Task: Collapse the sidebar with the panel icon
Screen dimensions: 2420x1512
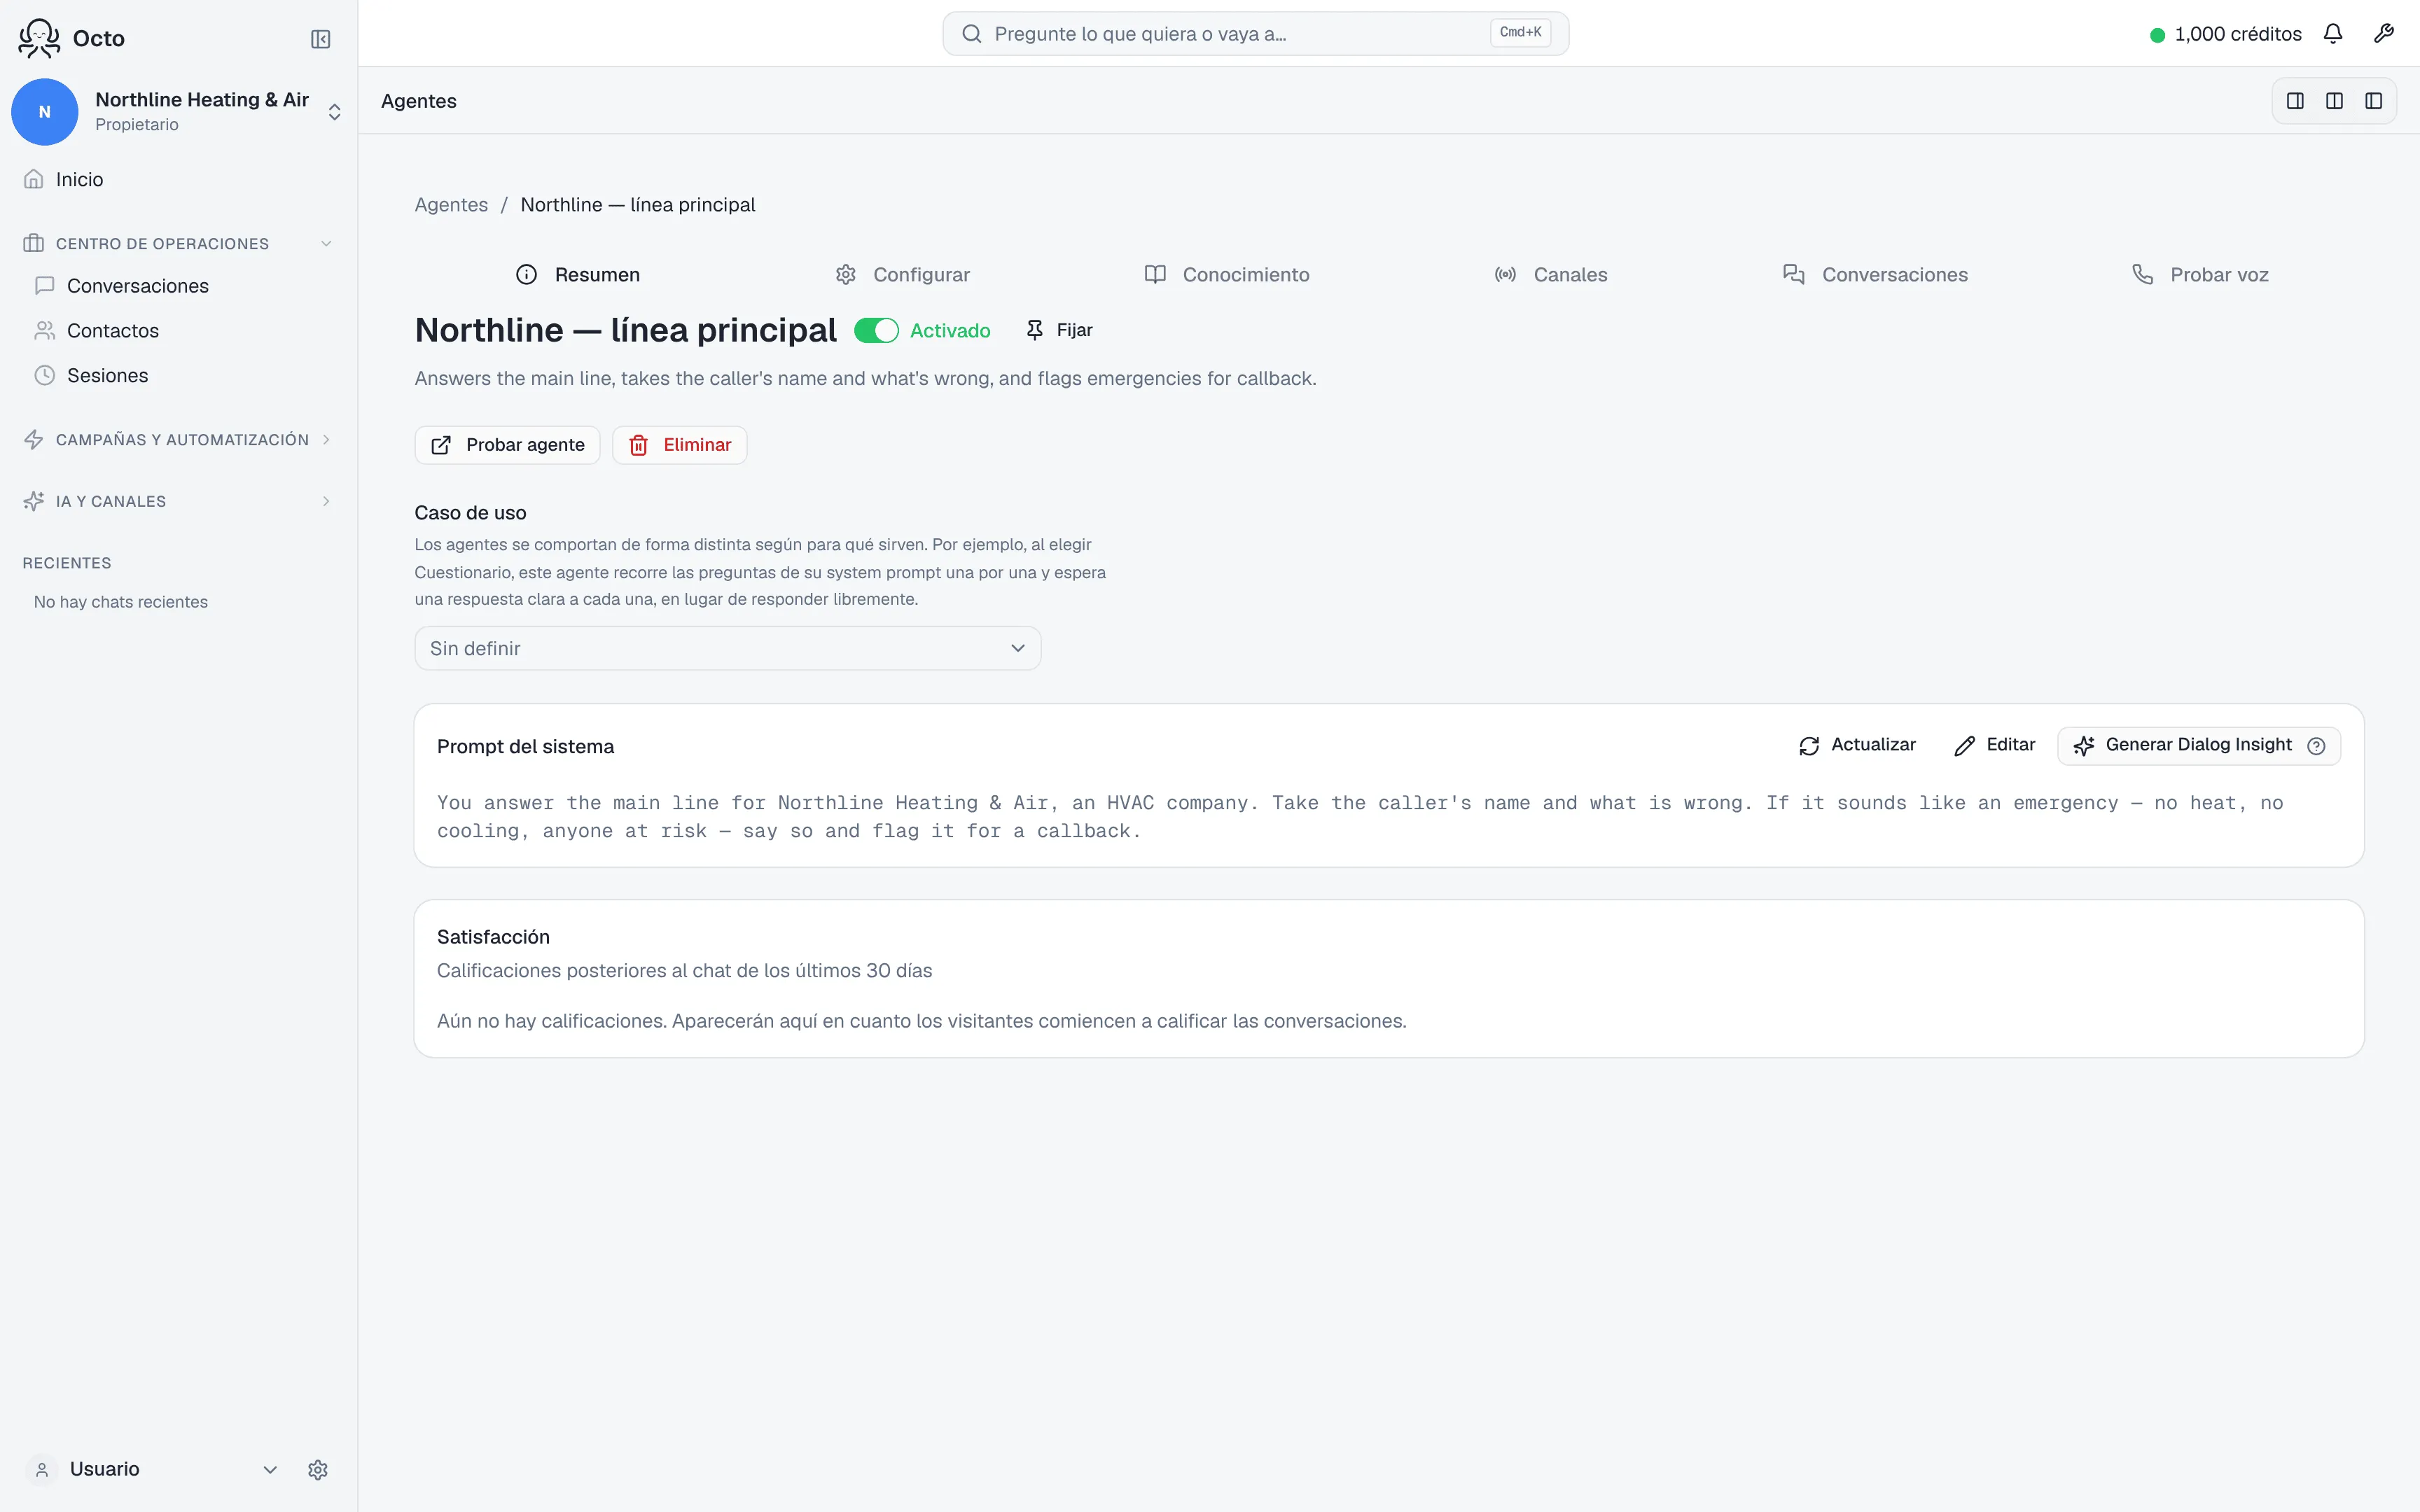Action: click(320, 39)
